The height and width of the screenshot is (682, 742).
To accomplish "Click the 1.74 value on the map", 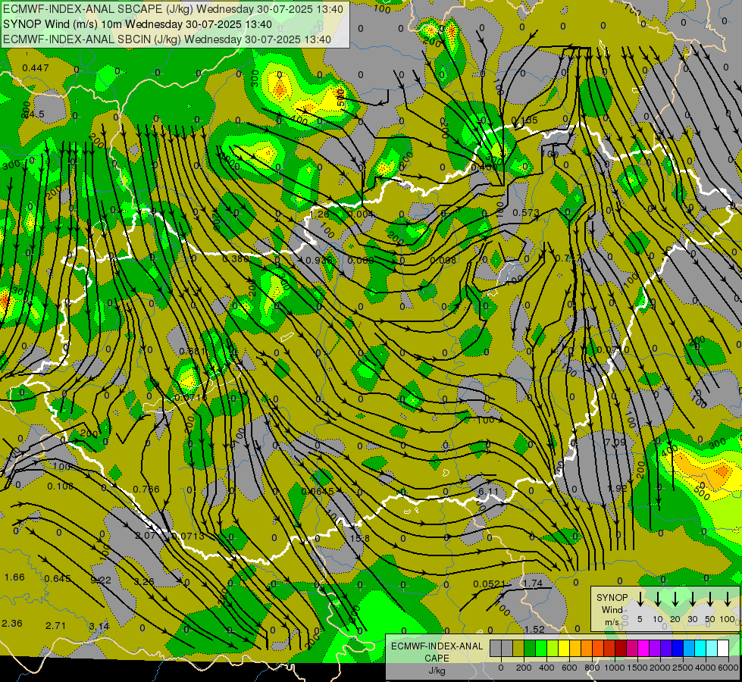I will (x=533, y=583).
